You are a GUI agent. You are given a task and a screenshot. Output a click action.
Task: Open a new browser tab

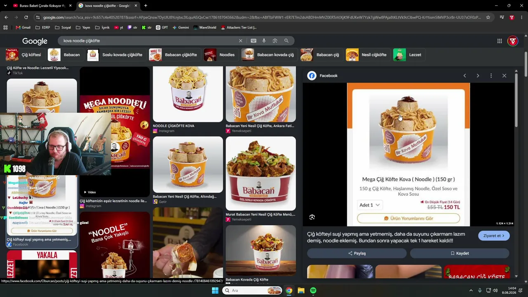click(146, 6)
